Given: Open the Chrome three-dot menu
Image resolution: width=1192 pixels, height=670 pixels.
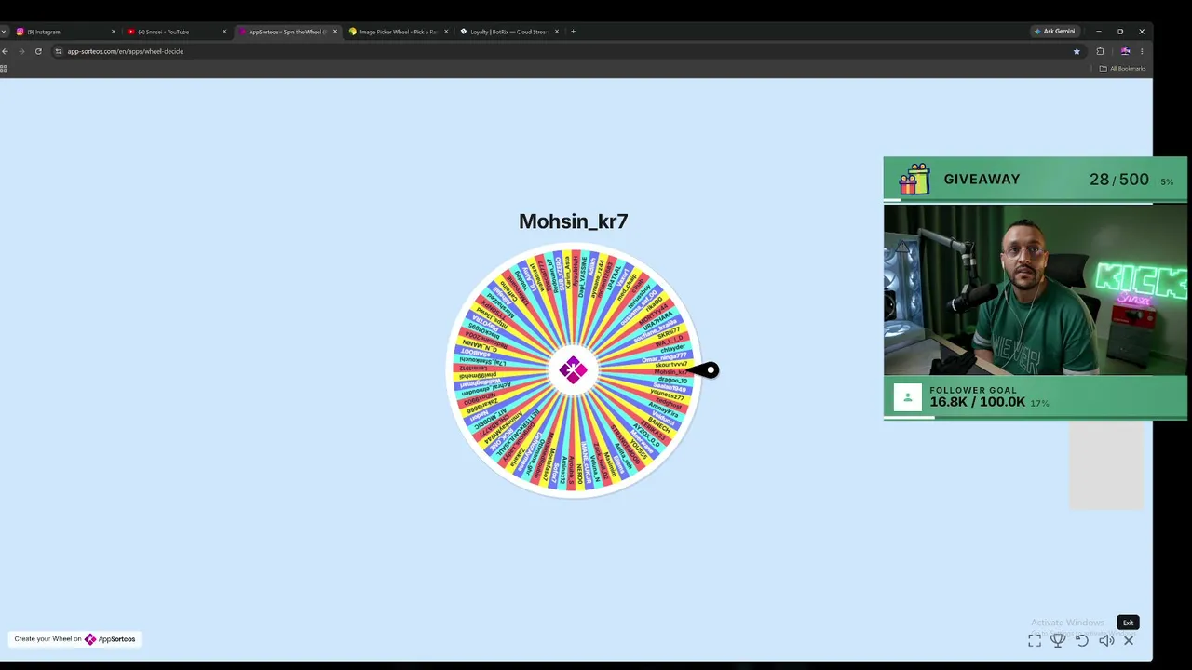Looking at the screenshot, I should [x=1142, y=51].
